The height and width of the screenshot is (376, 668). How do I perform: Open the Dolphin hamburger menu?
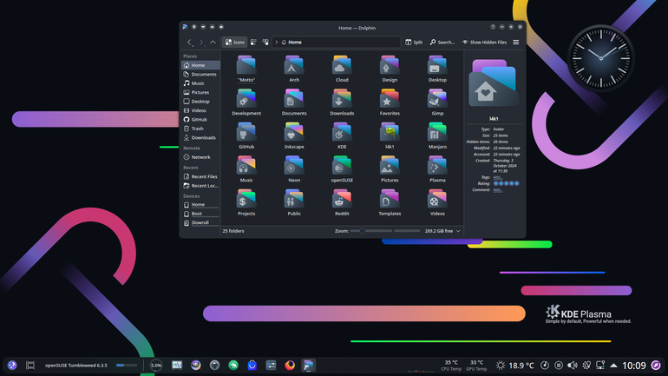(516, 43)
